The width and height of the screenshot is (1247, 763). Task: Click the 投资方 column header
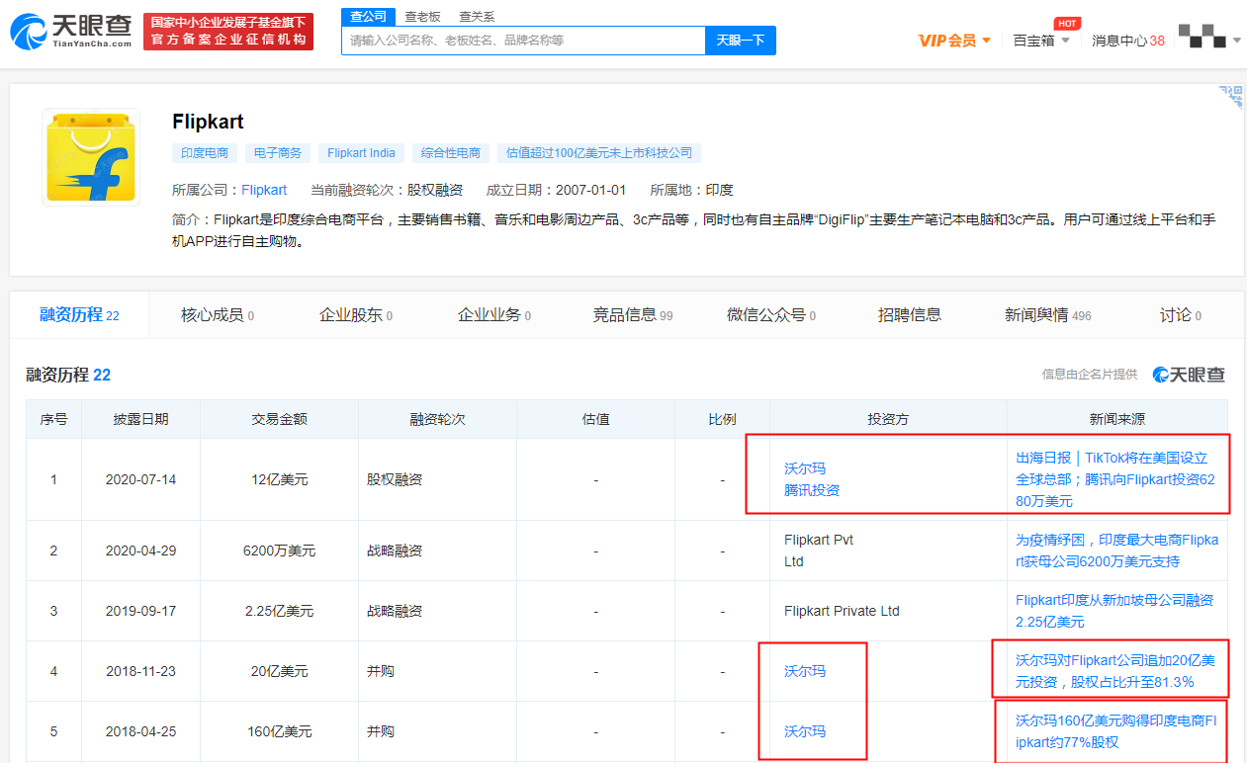888,419
